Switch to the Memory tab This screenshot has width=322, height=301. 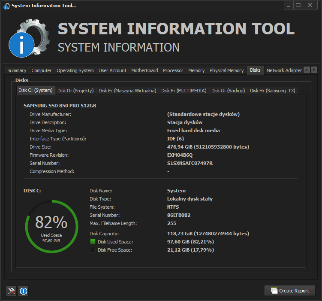pos(196,70)
